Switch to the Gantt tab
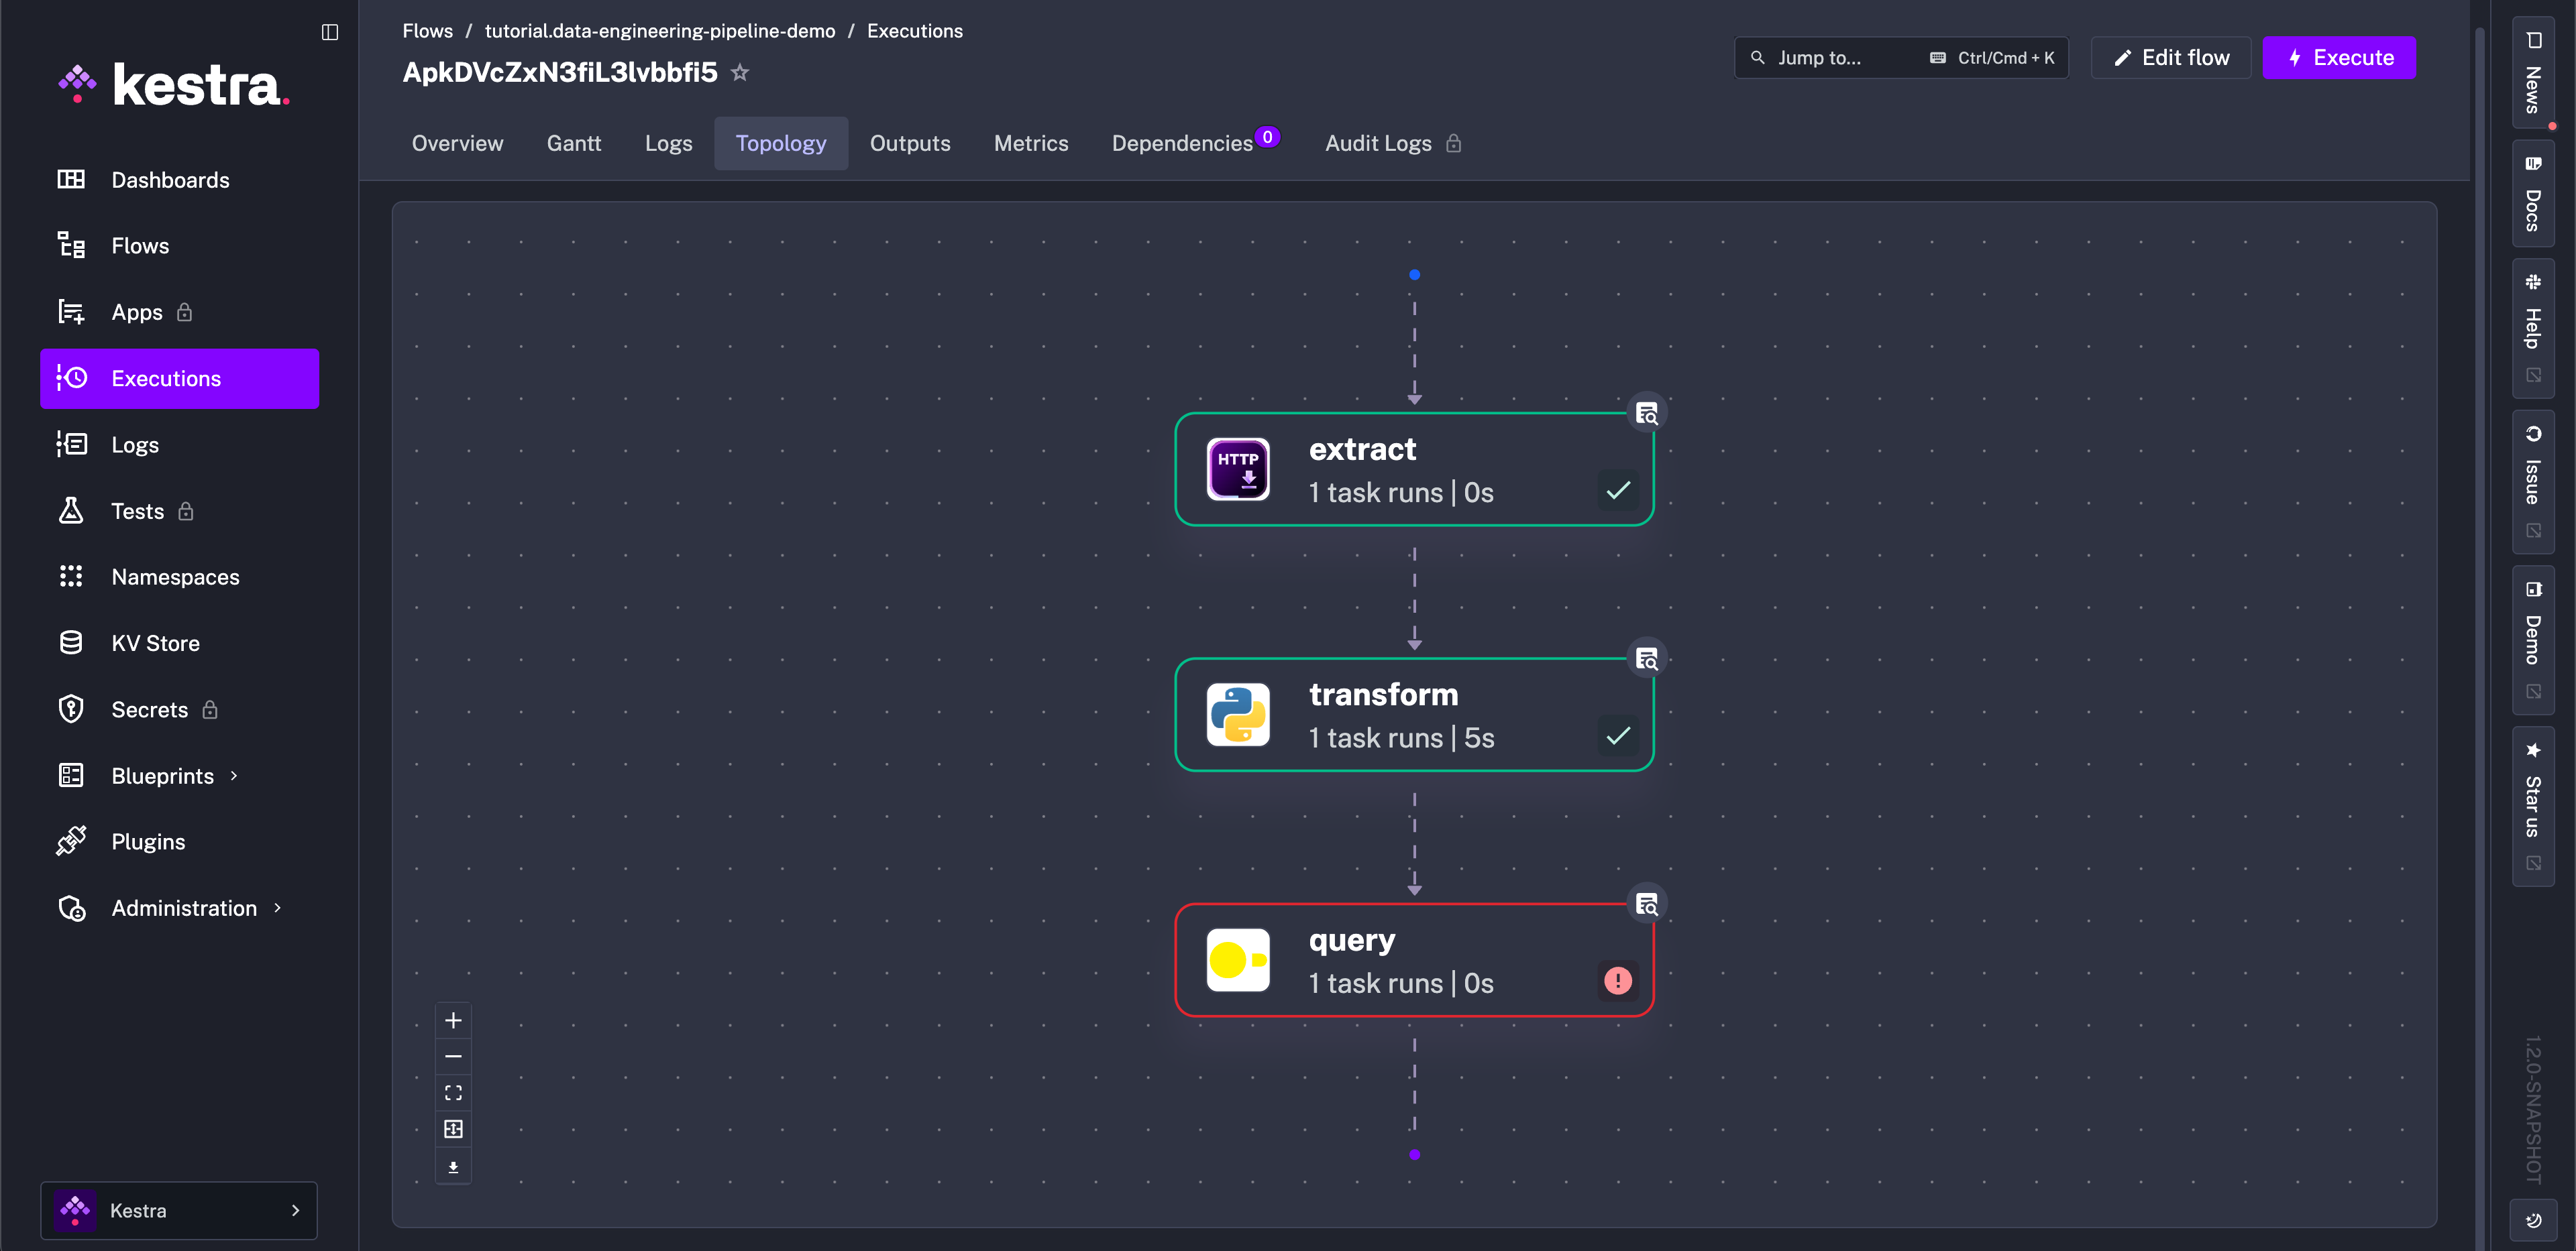Viewport: 2576px width, 1251px height. click(x=573, y=143)
